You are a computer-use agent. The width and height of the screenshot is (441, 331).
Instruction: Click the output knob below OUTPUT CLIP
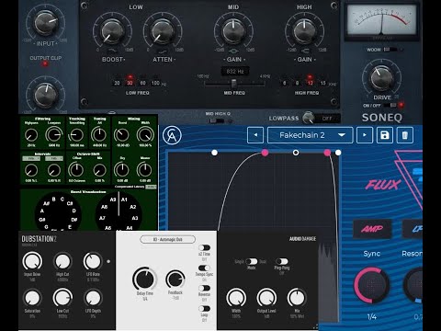(46, 95)
